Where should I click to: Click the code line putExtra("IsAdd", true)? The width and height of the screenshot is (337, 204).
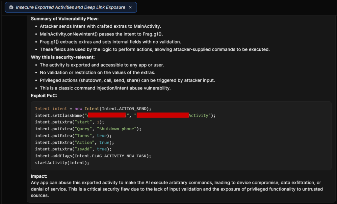click(x=73, y=149)
